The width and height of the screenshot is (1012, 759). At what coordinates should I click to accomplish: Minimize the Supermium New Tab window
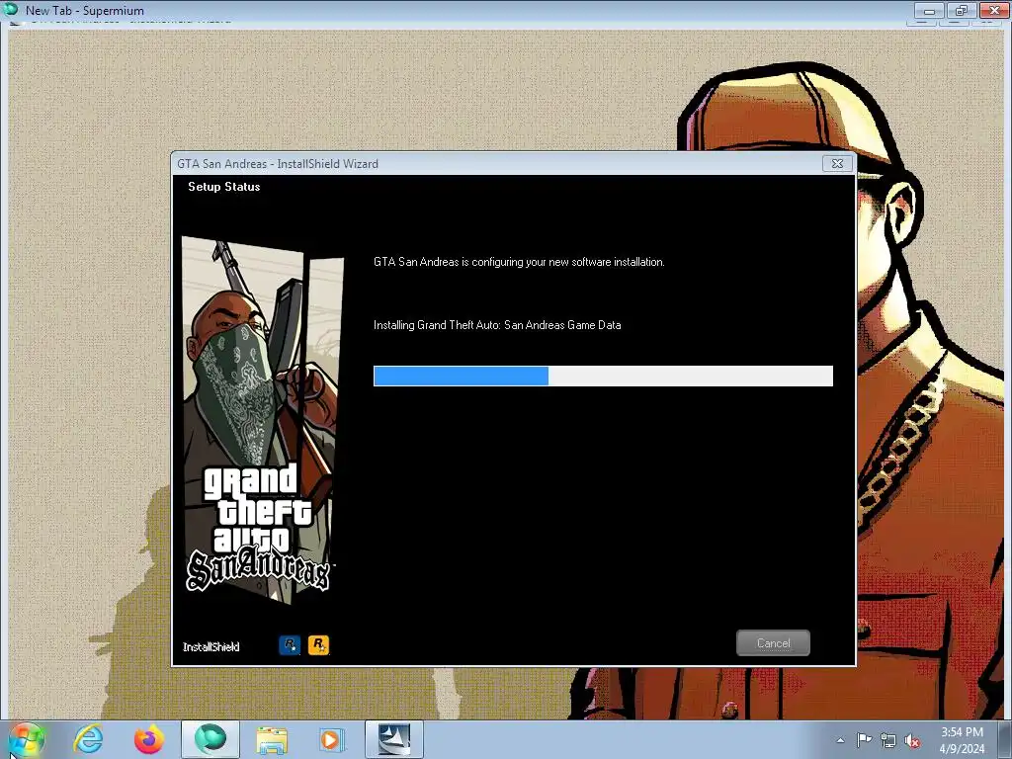pyautogui.click(x=929, y=10)
